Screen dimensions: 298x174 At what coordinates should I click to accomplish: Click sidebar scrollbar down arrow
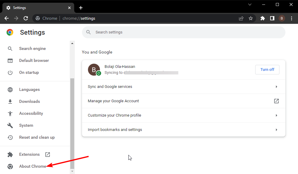(72, 171)
